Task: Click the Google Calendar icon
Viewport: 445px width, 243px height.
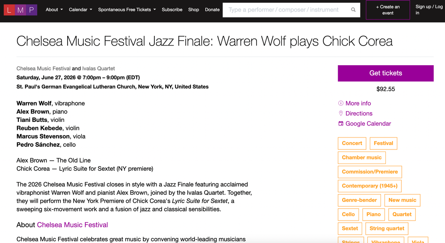Action: pos(341,123)
